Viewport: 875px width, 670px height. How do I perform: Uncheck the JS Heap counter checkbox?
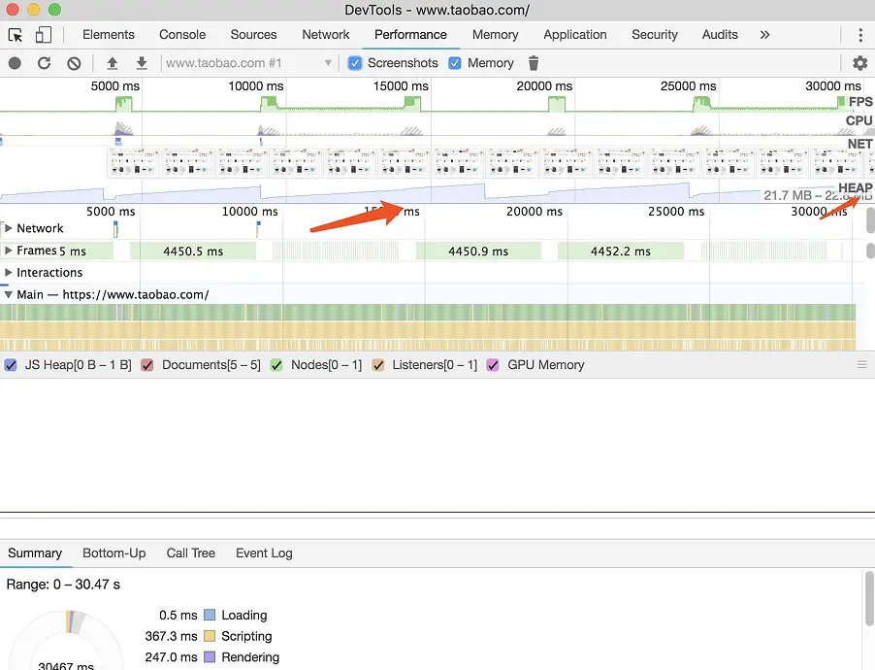tap(11, 365)
